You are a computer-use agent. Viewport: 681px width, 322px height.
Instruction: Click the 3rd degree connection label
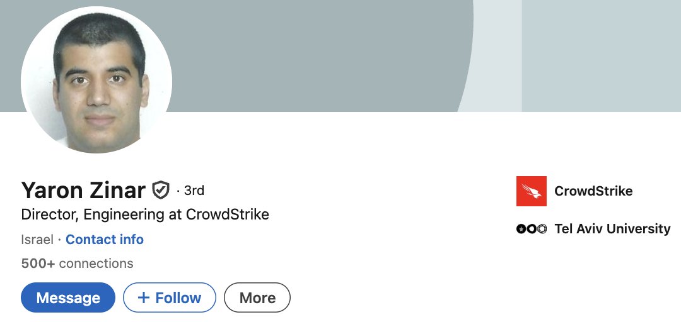[194, 190]
